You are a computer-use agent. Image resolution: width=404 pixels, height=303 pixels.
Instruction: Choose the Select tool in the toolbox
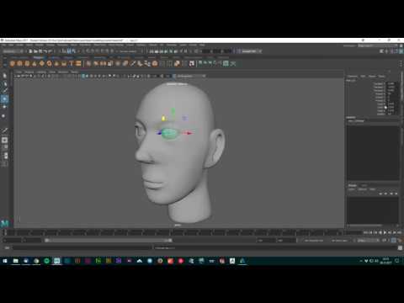tap(4, 76)
